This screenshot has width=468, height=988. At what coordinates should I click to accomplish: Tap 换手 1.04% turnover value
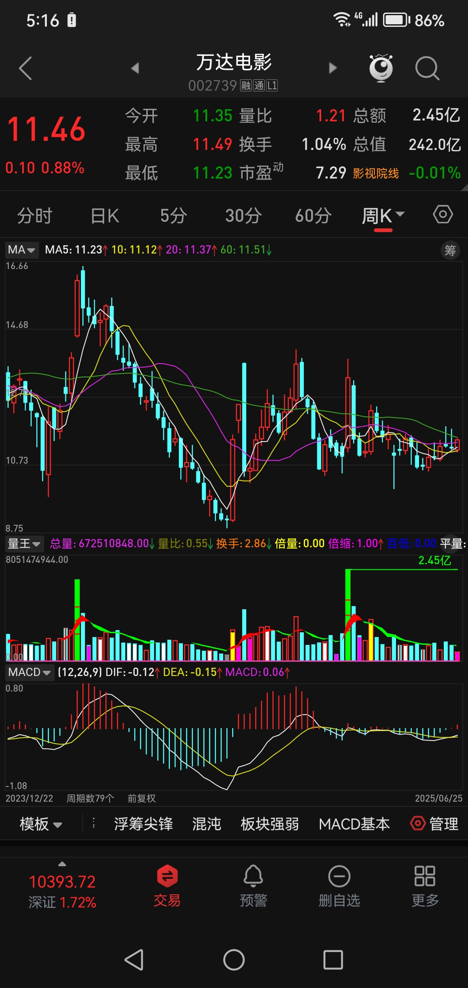tap(324, 144)
